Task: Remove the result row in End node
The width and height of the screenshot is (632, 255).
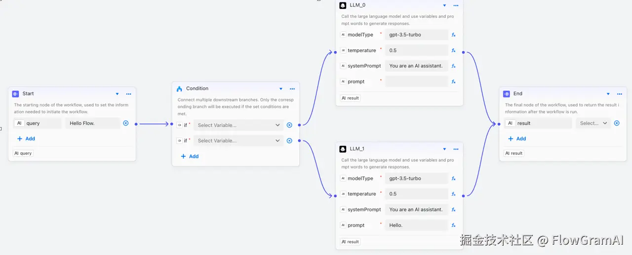Action: click(617, 123)
